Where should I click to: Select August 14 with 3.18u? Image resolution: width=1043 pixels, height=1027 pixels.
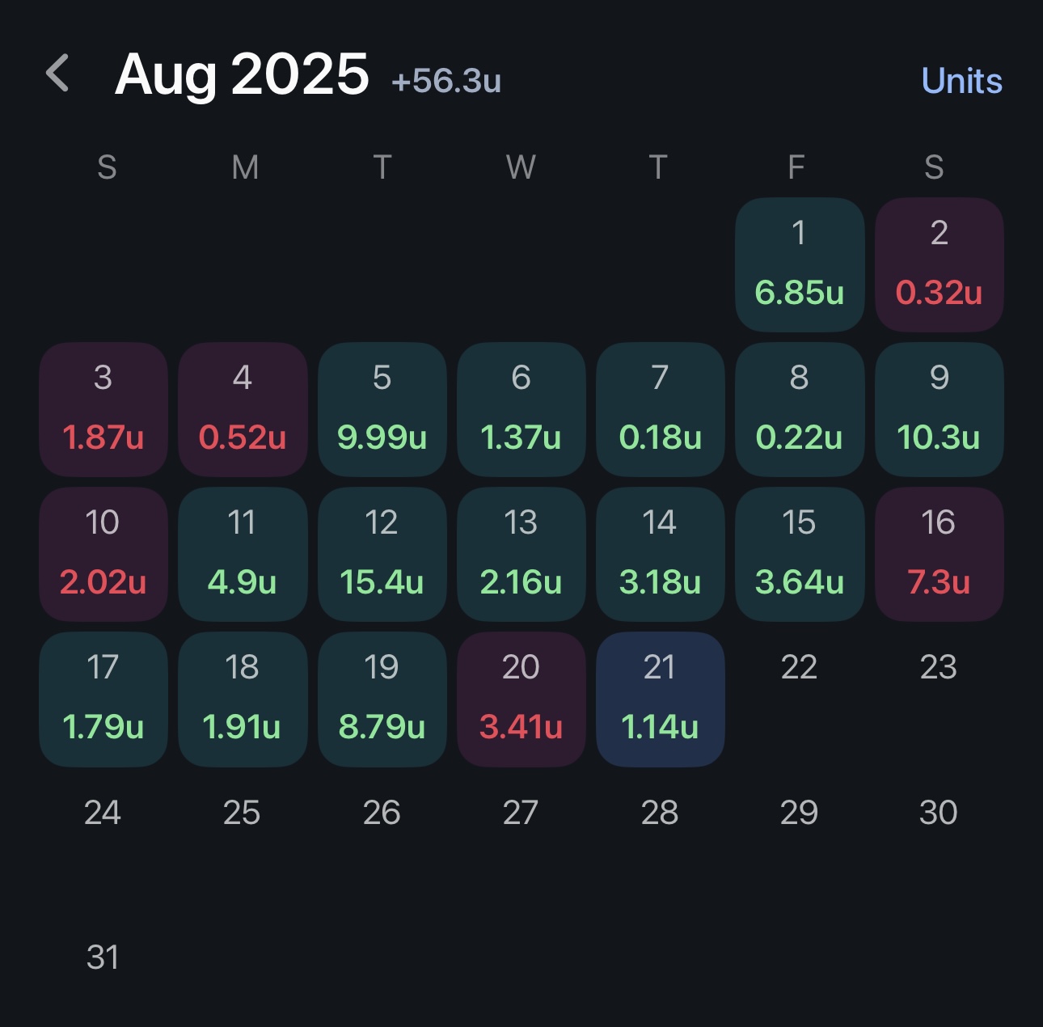[x=660, y=554]
